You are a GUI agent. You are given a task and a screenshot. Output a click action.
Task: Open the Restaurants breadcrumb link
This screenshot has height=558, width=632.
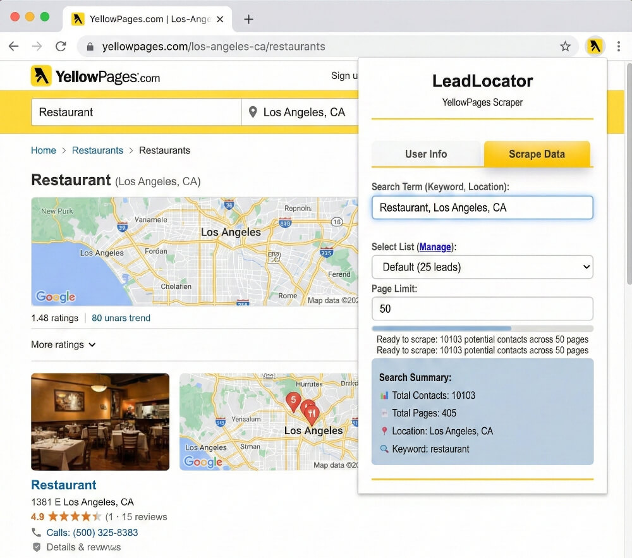click(97, 150)
